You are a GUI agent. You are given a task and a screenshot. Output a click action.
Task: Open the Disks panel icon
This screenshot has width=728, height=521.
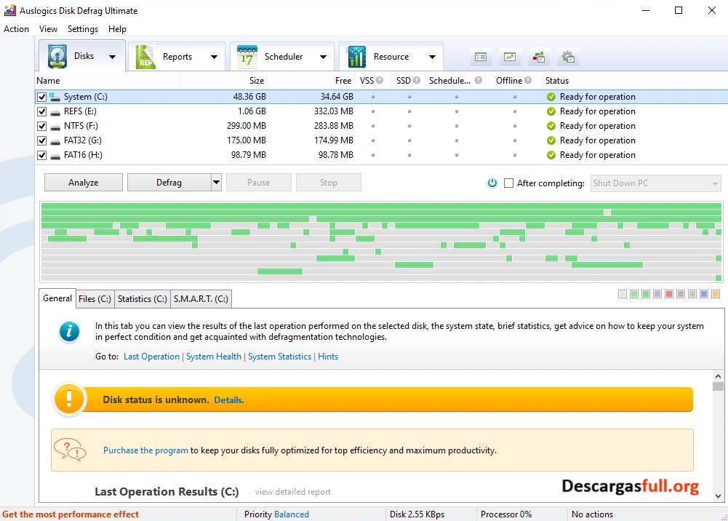point(57,56)
